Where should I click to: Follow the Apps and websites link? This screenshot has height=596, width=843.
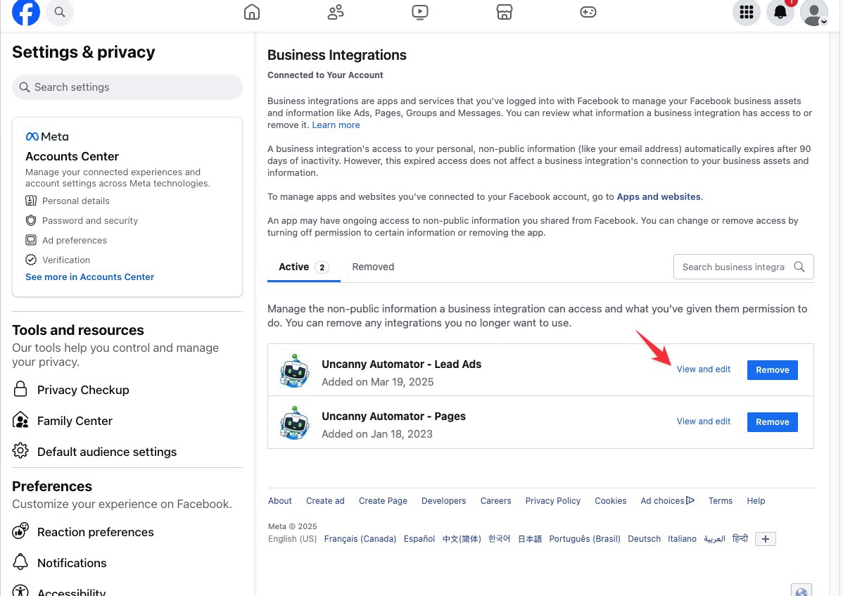pyautogui.click(x=658, y=196)
